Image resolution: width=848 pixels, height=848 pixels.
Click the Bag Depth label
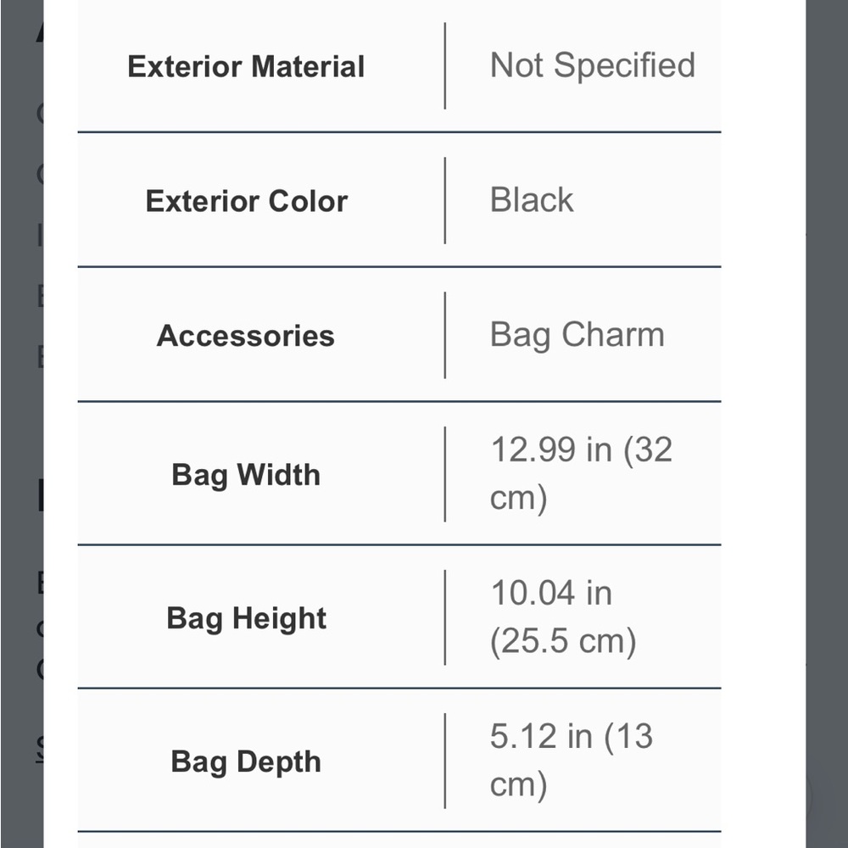(246, 762)
